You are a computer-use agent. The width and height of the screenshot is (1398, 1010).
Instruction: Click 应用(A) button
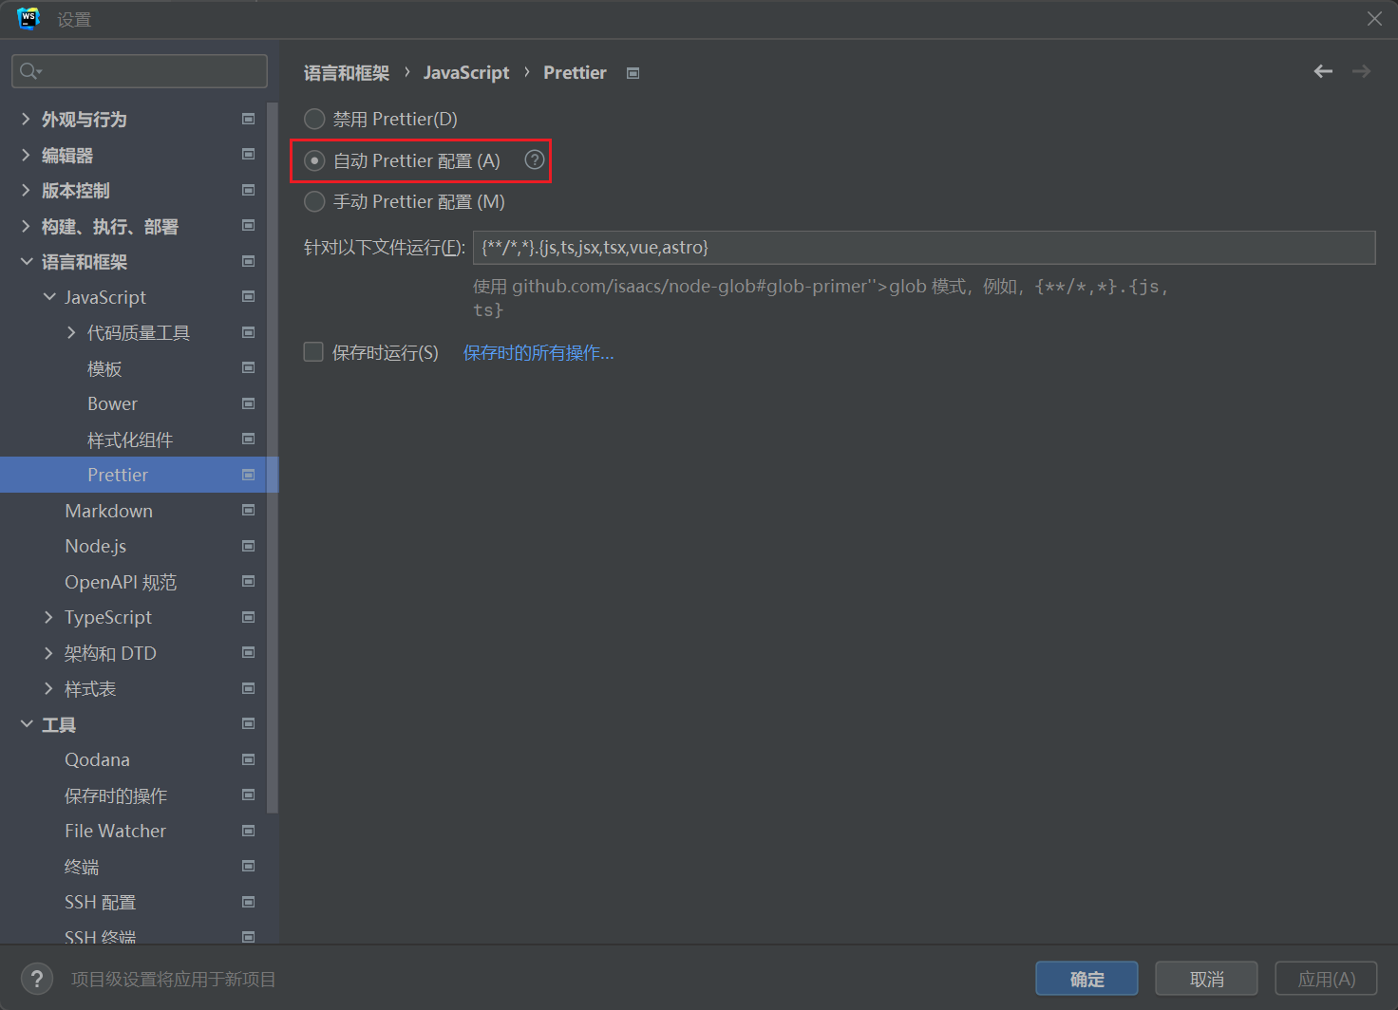1326,979
